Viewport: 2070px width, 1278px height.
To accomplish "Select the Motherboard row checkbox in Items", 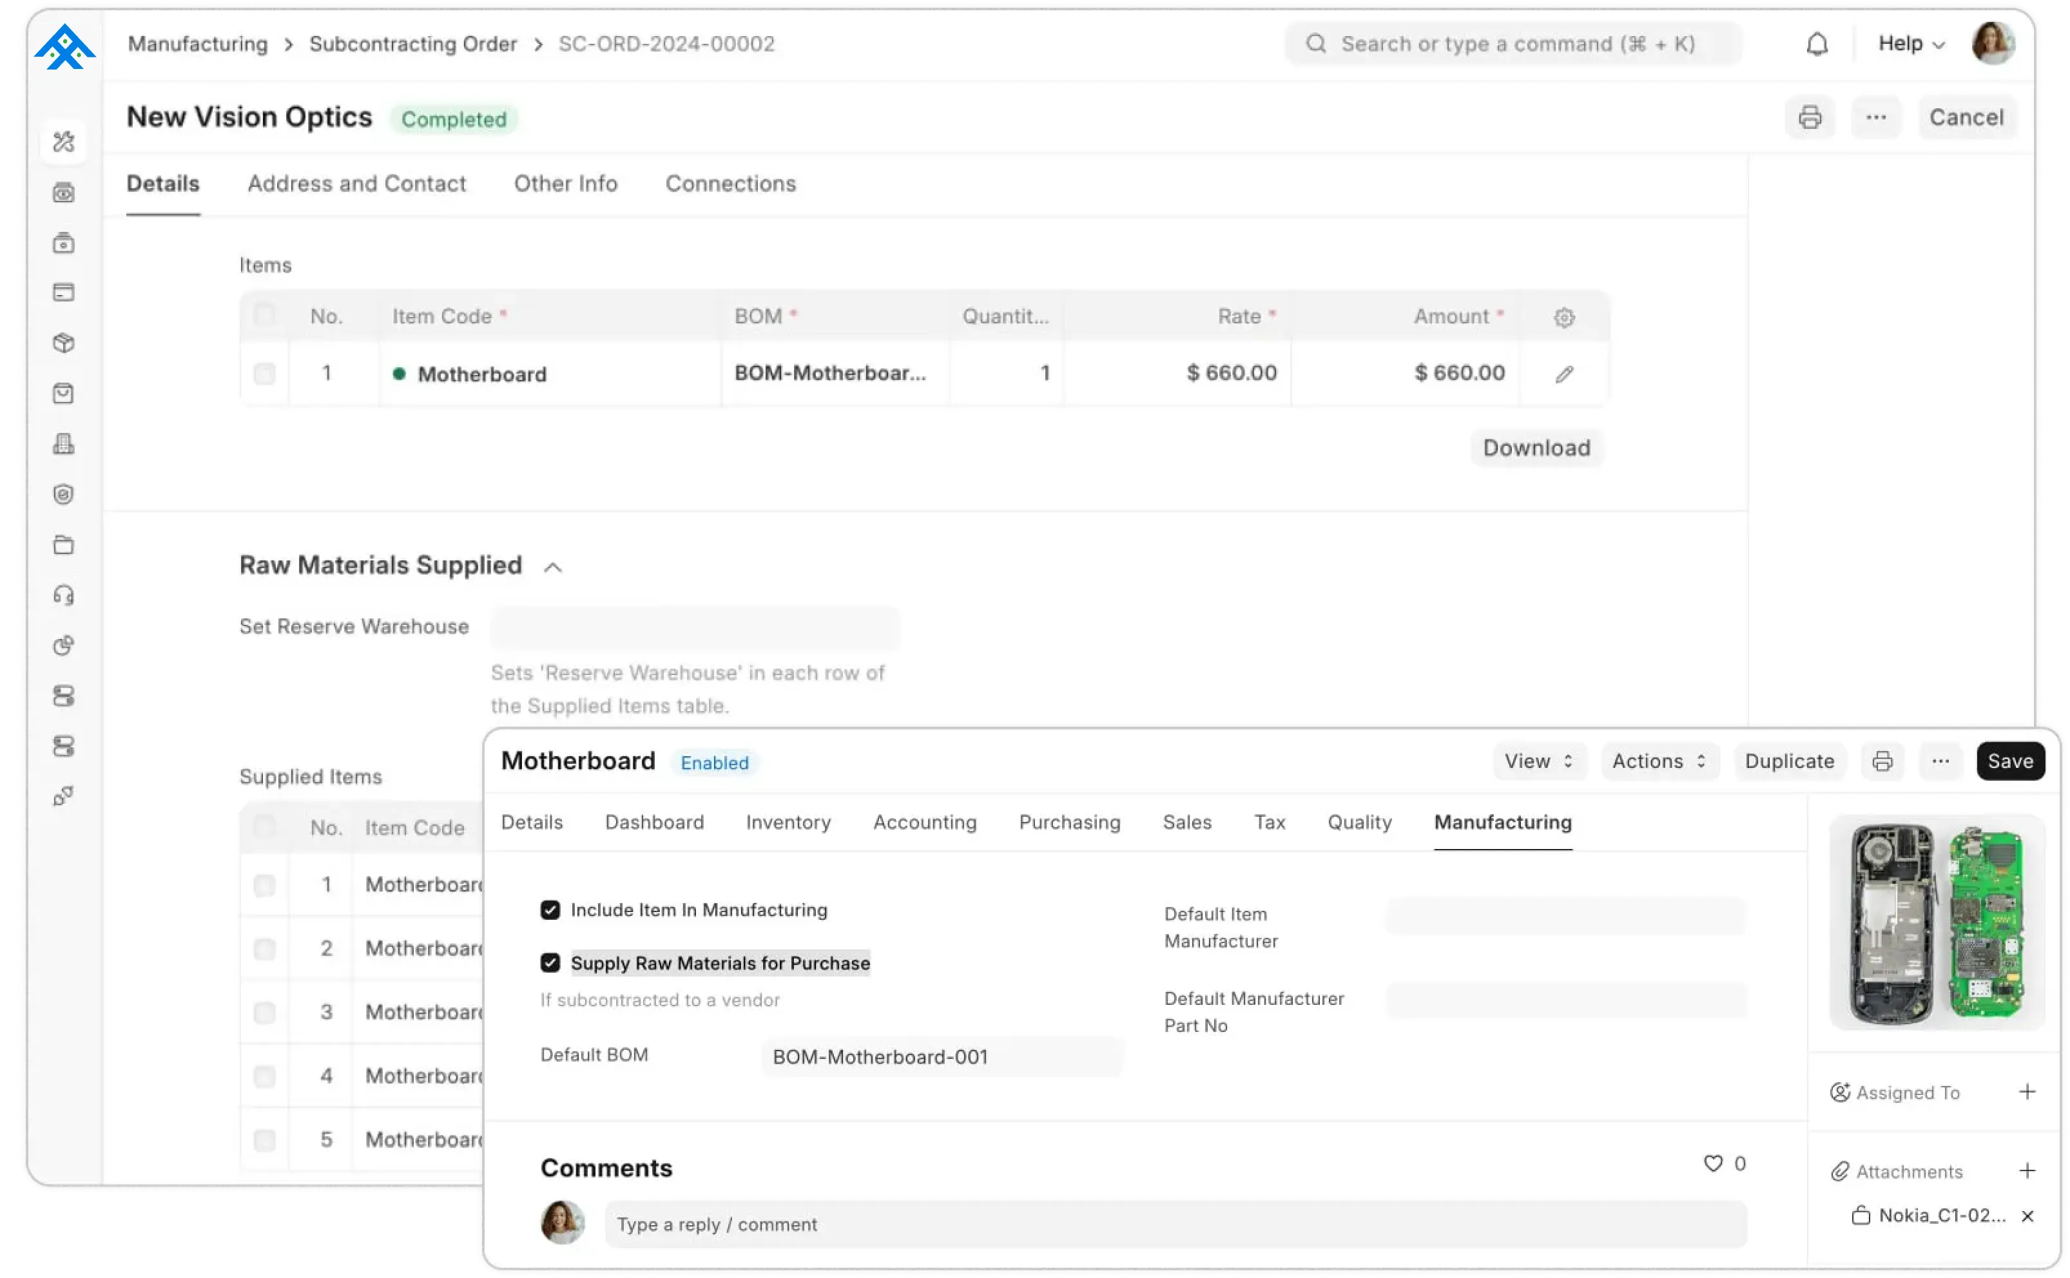I will click(x=265, y=373).
